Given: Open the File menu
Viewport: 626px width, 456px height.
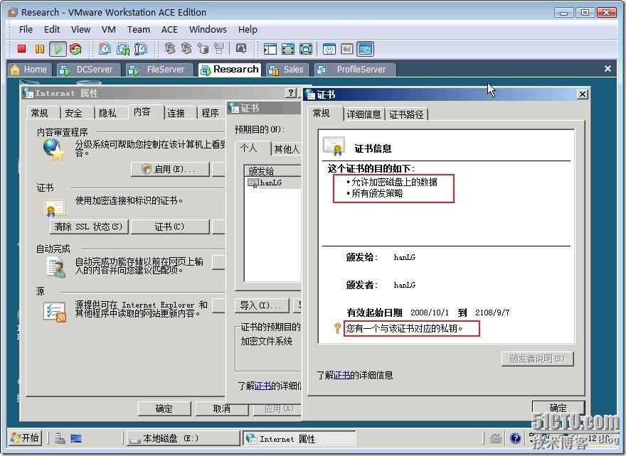Looking at the screenshot, I should [x=26, y=30].
